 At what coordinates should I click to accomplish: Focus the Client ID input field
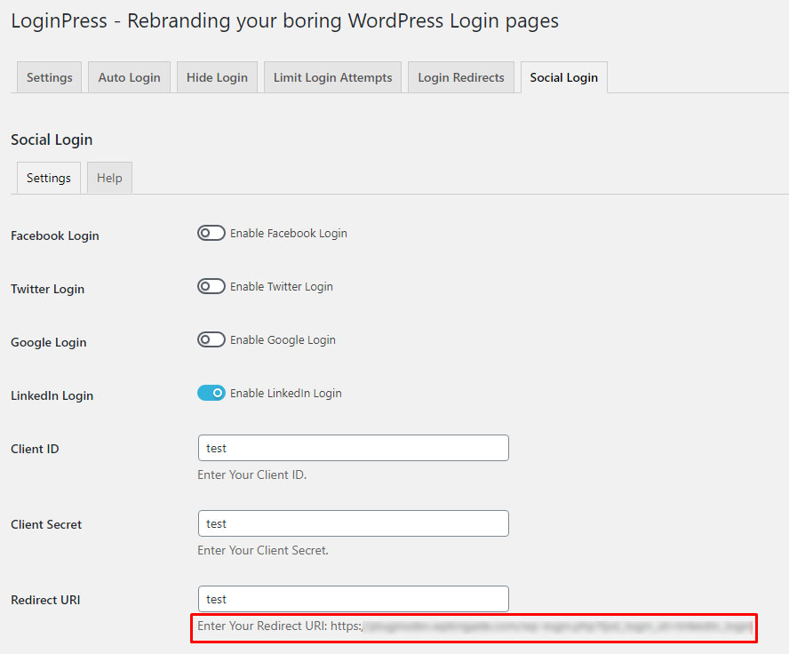[x=354, y=448]
